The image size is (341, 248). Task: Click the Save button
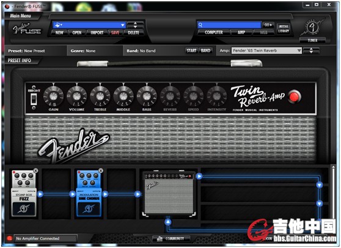(x=115, y=33)
